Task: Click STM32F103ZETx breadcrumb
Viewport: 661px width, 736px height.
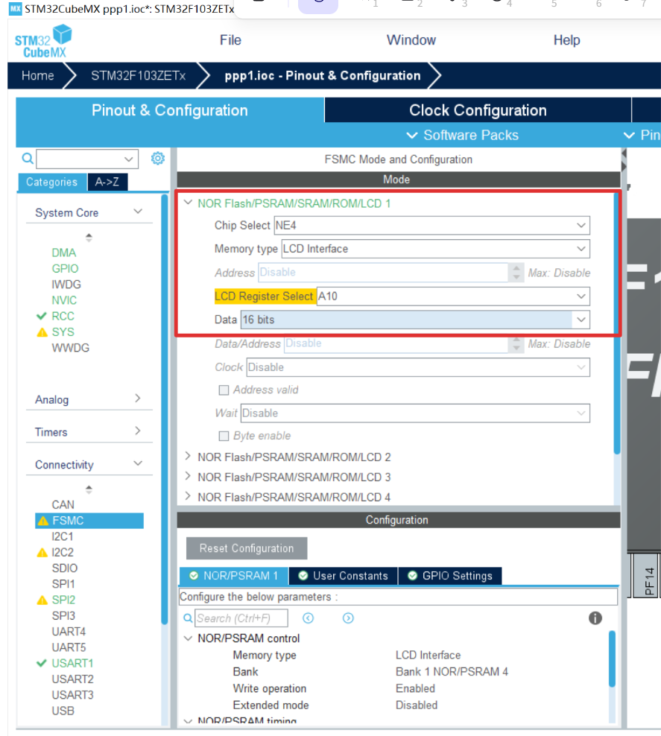Action: (139, 75)
